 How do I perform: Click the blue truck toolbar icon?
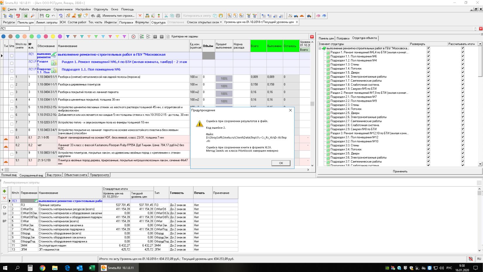(296, 16)
